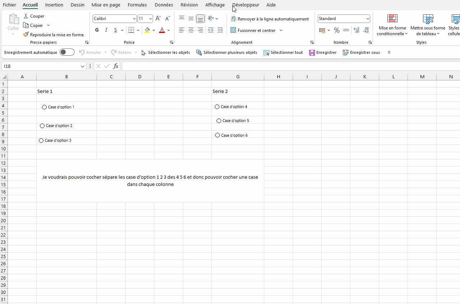Click the Conditional Formatting icon
Screen dimensions: 460x304
(392, 19)
